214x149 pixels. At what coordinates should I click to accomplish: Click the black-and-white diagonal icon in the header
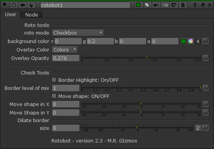(147, 5)
